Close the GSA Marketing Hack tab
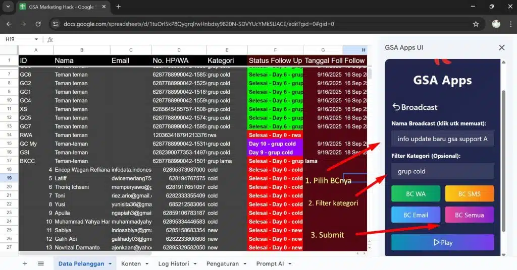Image resolution: width=517 pixels, height=270 pixels. tap(104, 7)
